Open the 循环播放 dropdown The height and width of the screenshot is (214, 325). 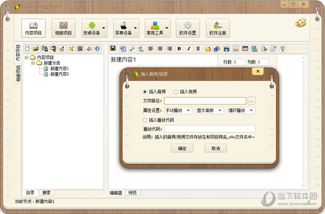coord(241,111)
